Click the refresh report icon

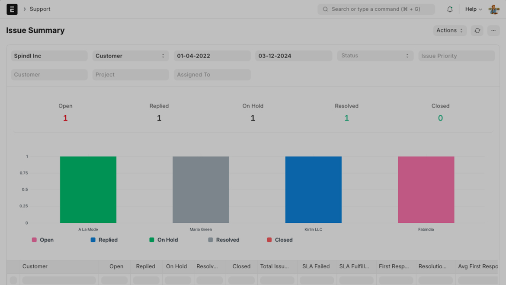click(x=477, y=31)
